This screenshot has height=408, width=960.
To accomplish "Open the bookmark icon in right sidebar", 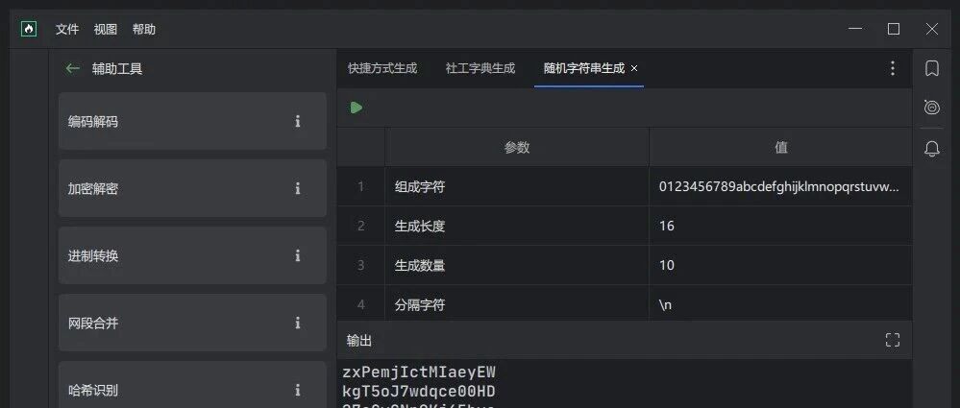I will (x=932, y=68).
